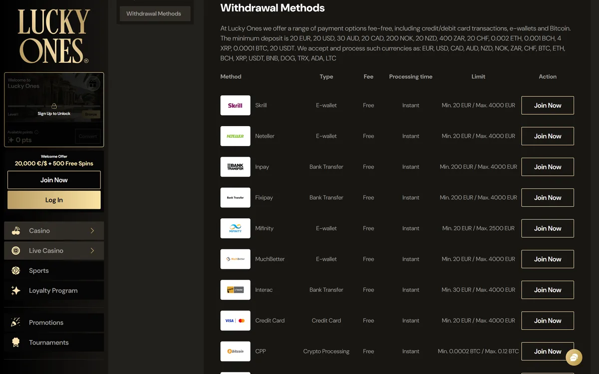Image resolution: width=599 pixels, height=374 pixels.
Task: Click Join Now in the MuchBetter row
Action: tap(548, 259)
